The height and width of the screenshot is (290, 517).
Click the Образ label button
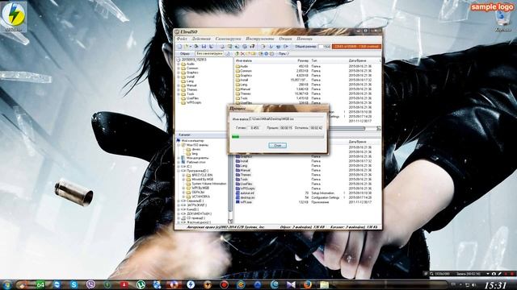[x=185, y=54]
